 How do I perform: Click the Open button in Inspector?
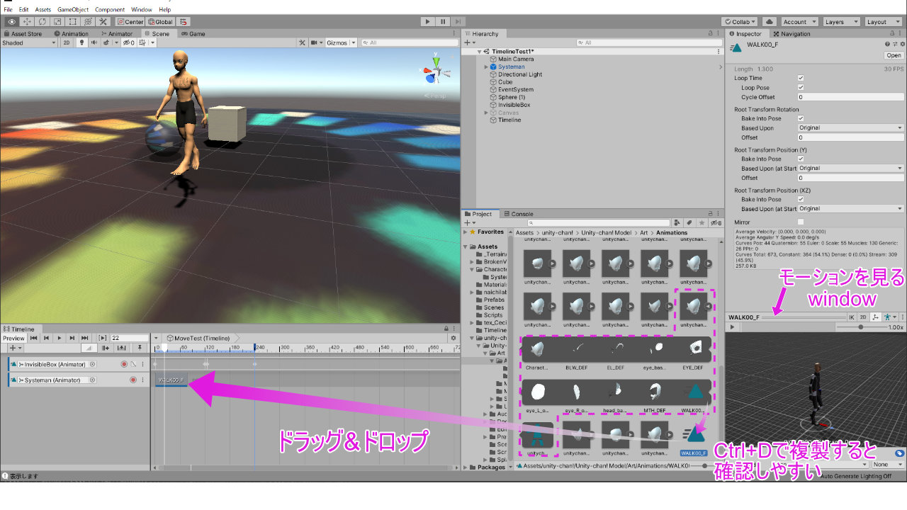click(x=894, y=55)
